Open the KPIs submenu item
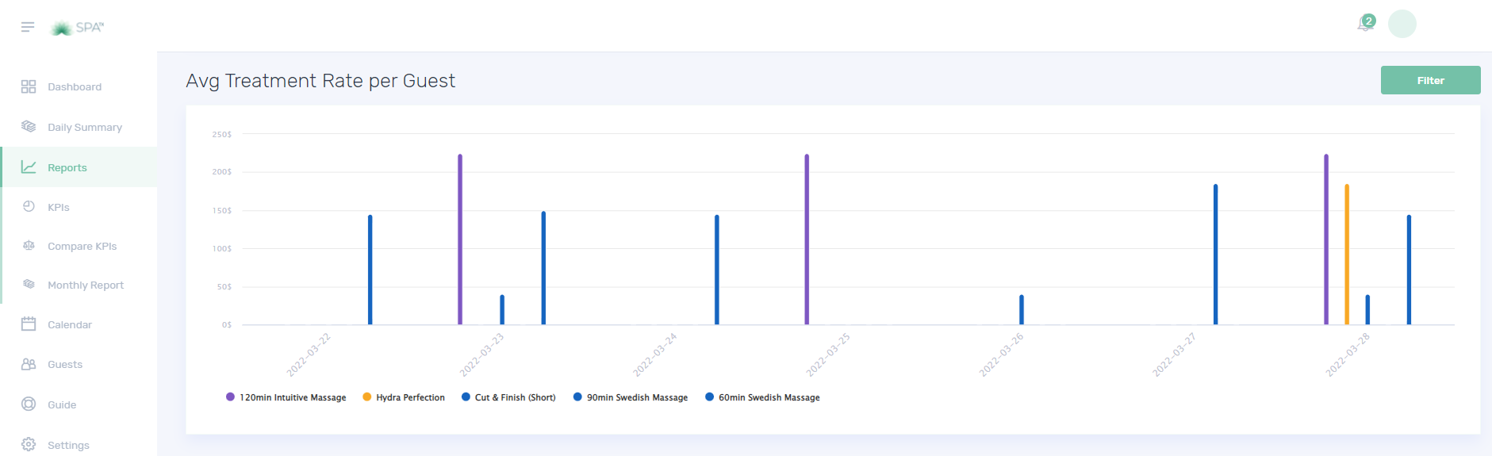The height and width of the screenshot is (456, 1492). (x=59, y=207)
